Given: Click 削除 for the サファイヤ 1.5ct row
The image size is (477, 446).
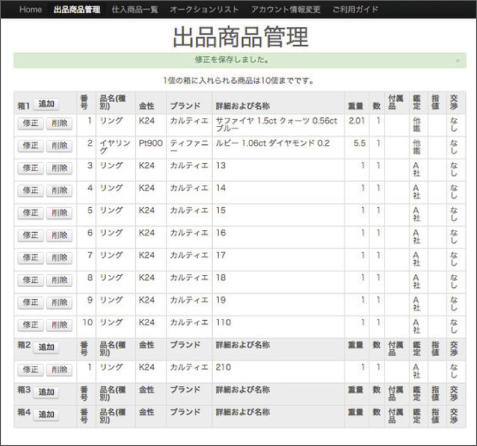Looking at the screenshot, I should pos(59,123).
